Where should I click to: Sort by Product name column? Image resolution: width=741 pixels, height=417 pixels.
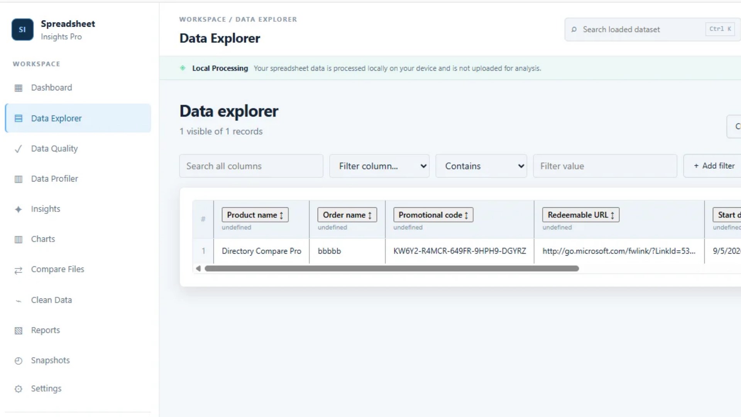pyautogui.click(x=255, y=215)
